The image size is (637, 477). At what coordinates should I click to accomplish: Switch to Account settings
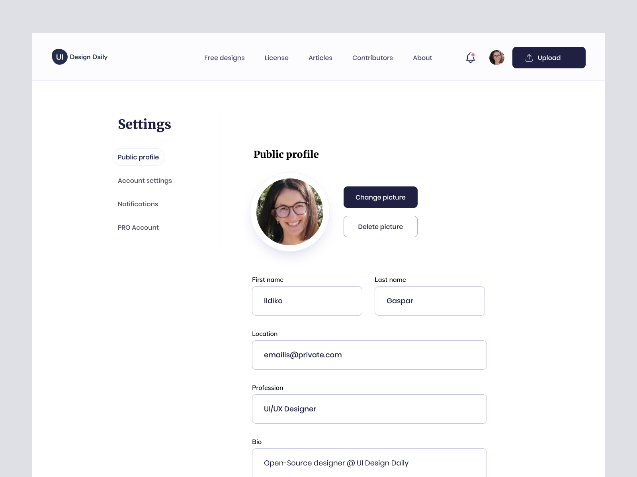[145, 180]
